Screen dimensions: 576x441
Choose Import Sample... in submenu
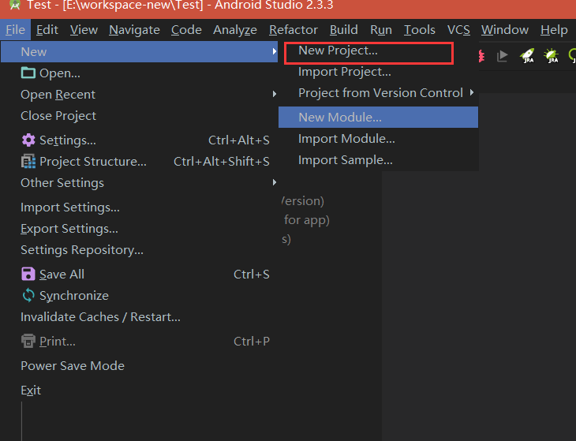coord(379,159)
